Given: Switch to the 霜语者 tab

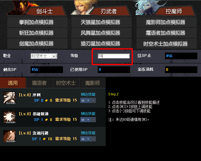Looking at the screenshot, I should click(x=39, y=83).
